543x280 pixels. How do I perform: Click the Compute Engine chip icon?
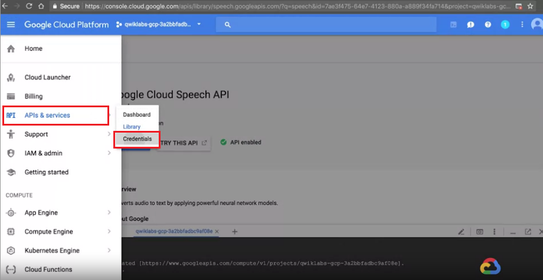point(11,232)
